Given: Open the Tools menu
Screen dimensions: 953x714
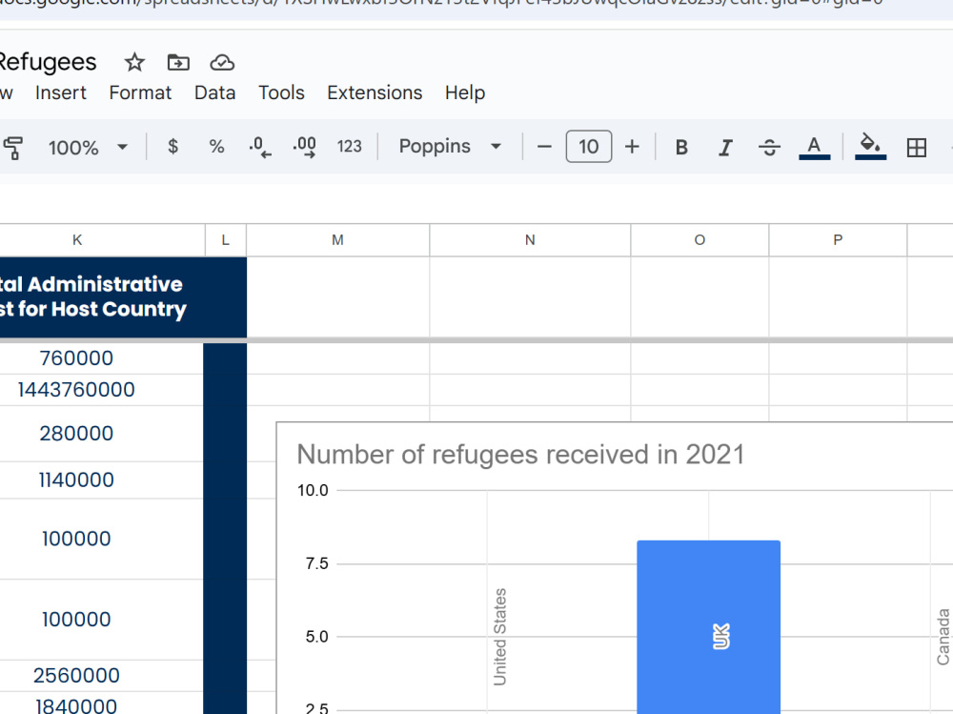Looking at the screenshot, I should (281, 92).
